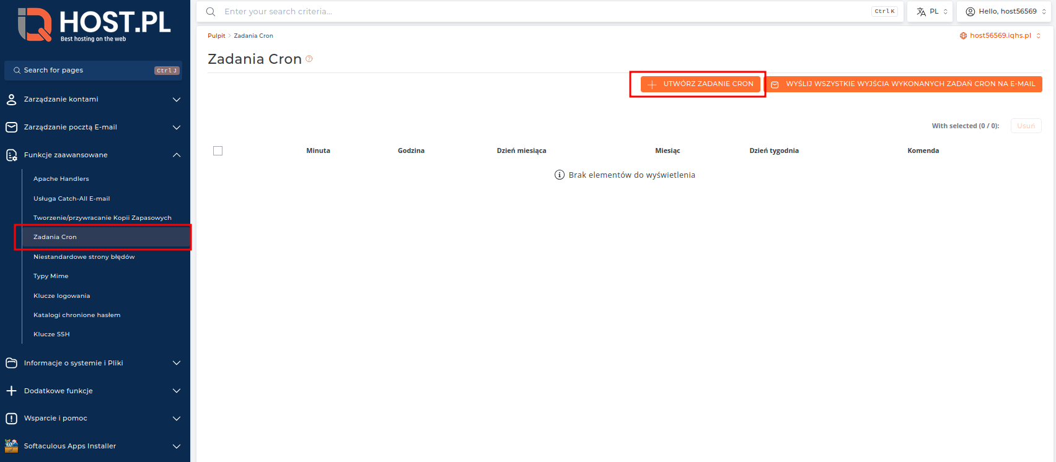Click the globe icon beside host56569.iqhs.pl
The image size is (1056, 462).
tap(963, 36)
